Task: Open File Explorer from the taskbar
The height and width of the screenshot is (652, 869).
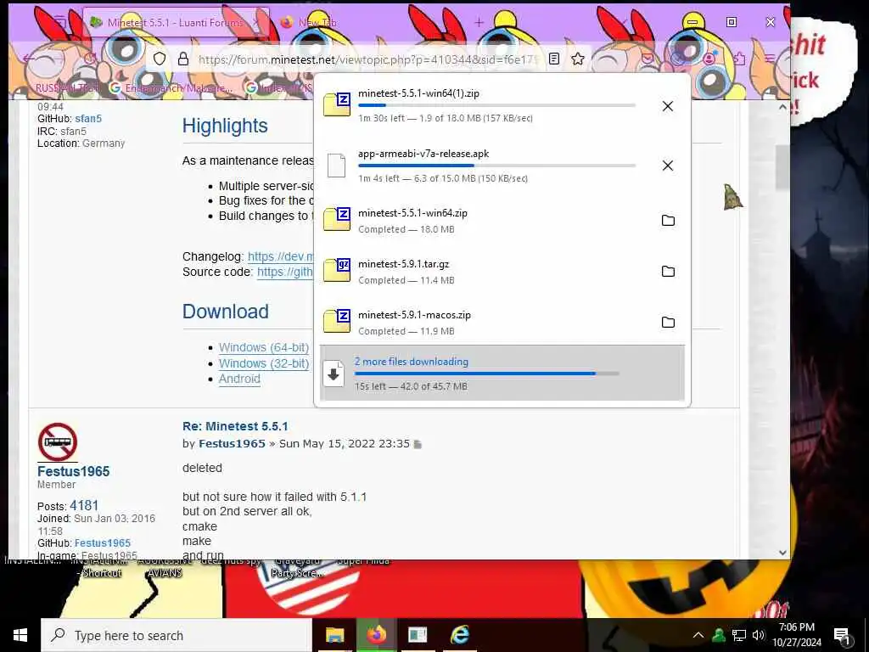Action: [x=334, y=635]
